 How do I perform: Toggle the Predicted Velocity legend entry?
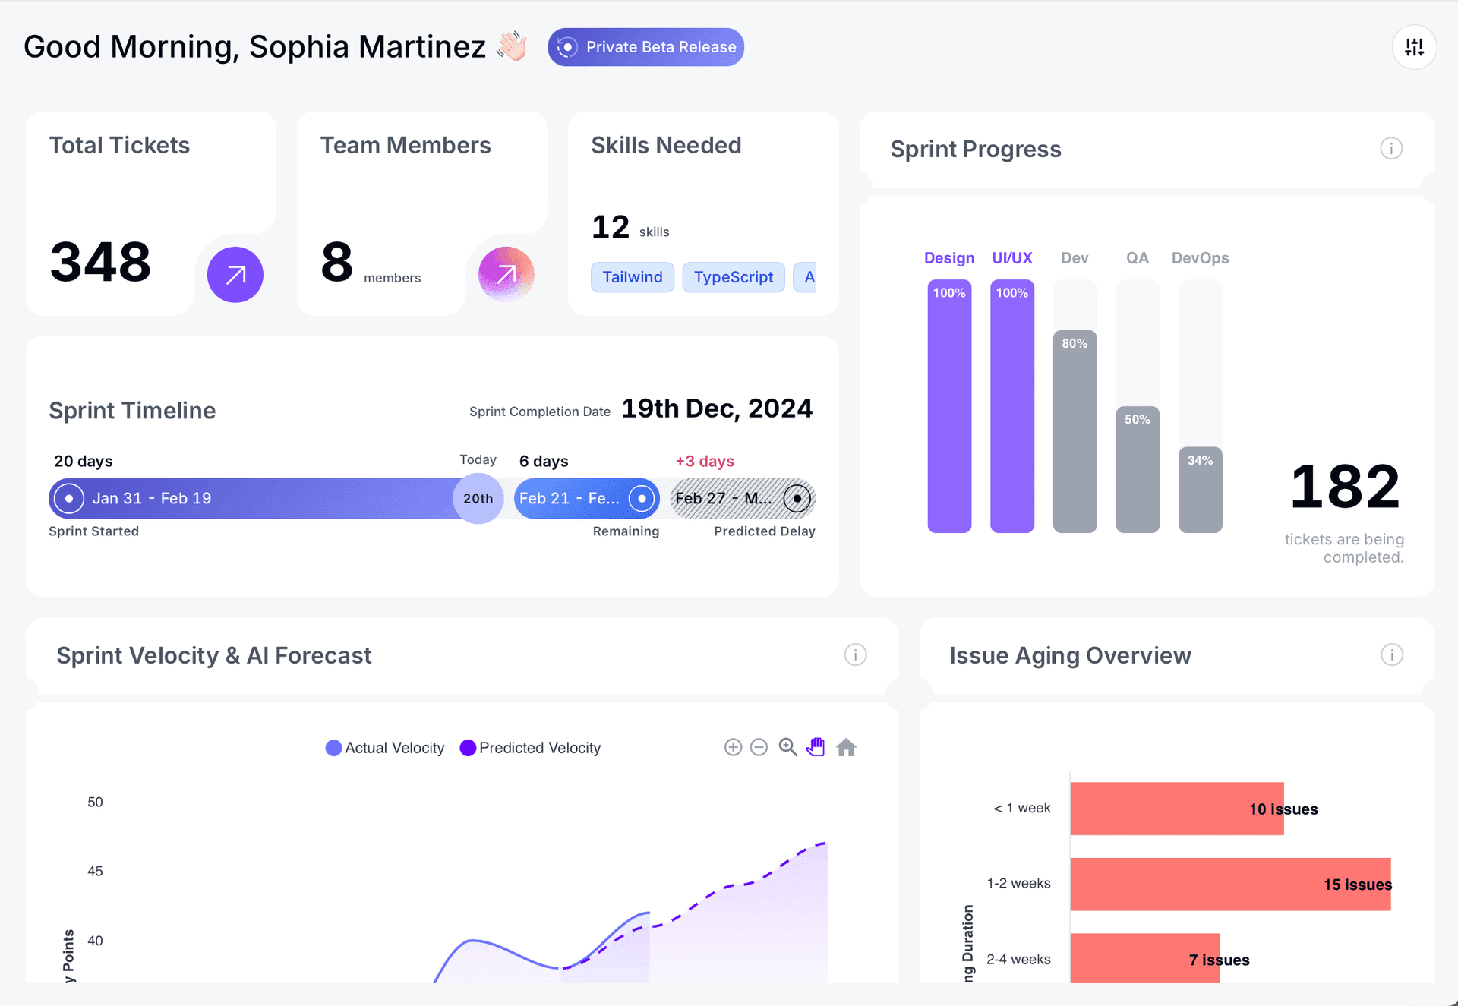(530, 747)
